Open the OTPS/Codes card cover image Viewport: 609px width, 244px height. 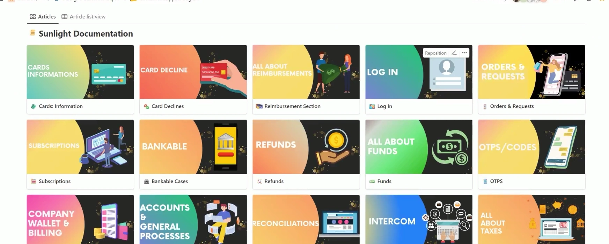coord(531,147)
